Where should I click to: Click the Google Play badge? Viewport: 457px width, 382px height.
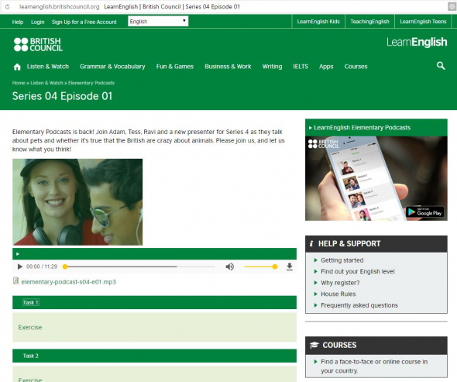click(425, 212)
